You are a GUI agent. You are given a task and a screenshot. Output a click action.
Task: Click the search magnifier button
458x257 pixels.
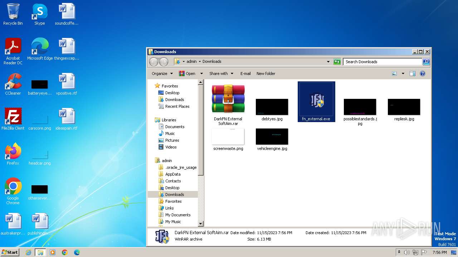click(x=426, y=62)
